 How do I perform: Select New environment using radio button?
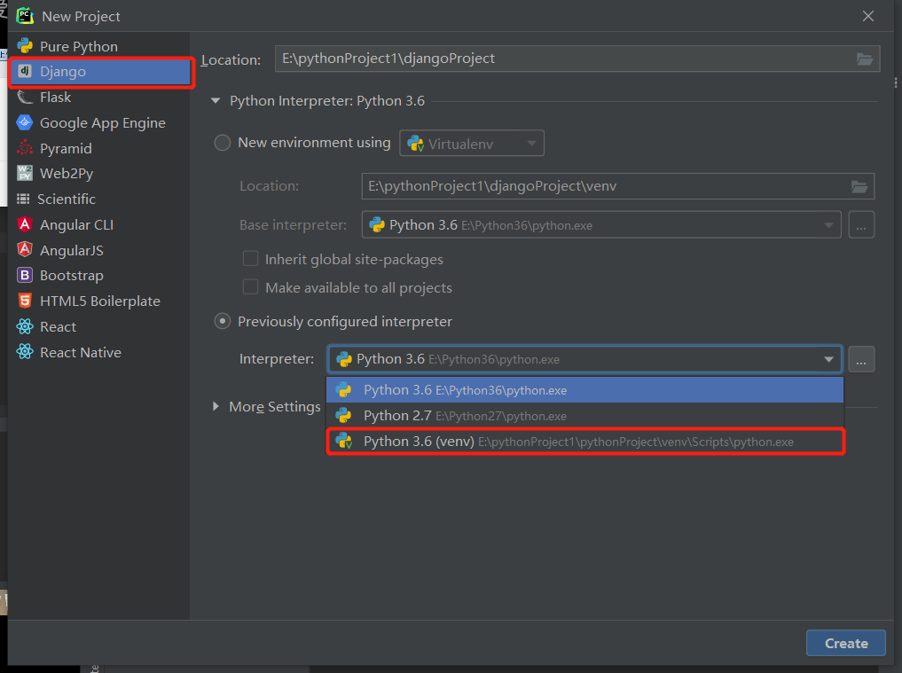(x=223, y=143)
